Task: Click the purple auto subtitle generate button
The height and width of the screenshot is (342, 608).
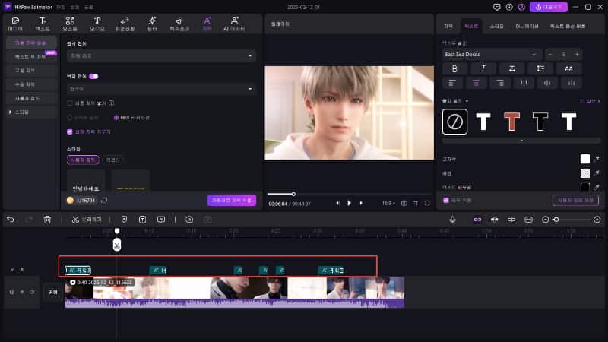Action: [231, 201]
